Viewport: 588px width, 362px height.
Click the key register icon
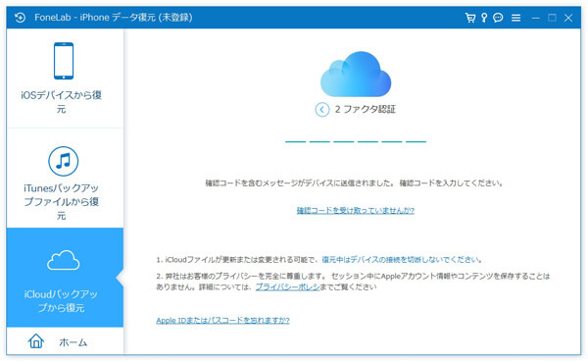(x=484, y=18)
